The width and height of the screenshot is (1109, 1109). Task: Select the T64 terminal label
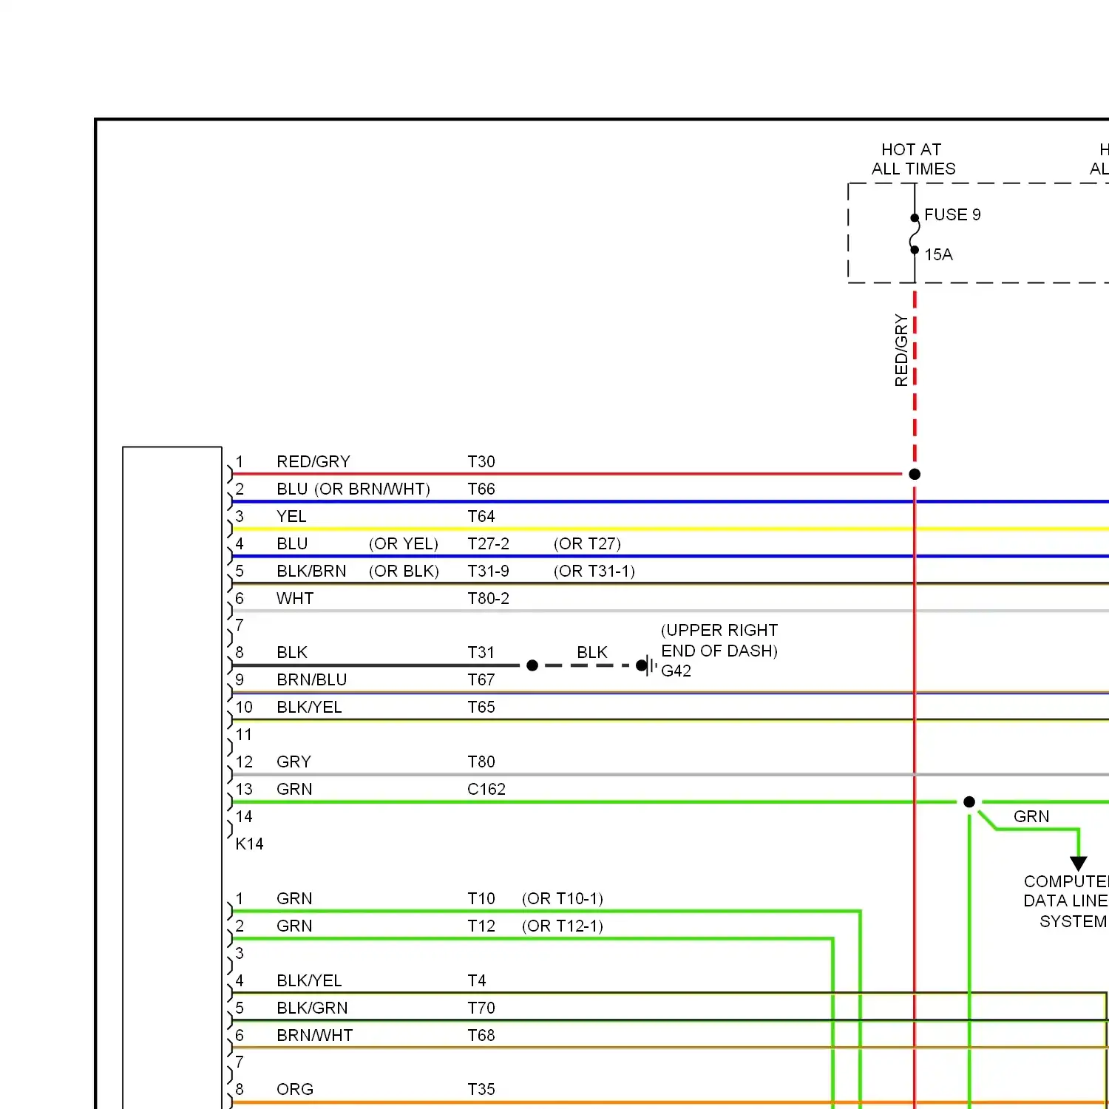click(481, 516)
